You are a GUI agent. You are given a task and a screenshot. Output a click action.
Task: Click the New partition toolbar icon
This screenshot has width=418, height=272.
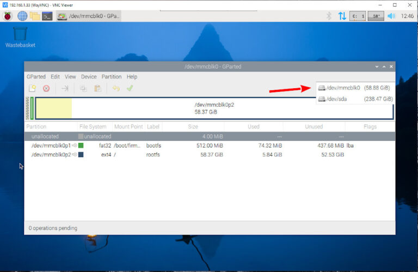point(32,88)
